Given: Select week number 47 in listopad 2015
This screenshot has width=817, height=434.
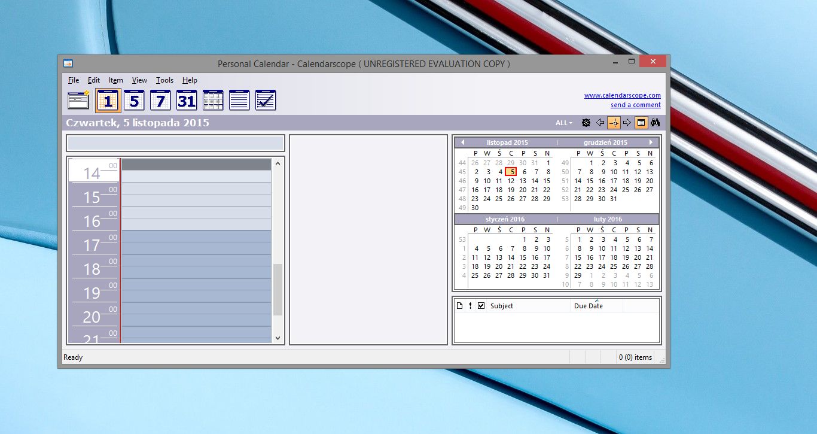Looking at the screenshot, I should 462,190.
